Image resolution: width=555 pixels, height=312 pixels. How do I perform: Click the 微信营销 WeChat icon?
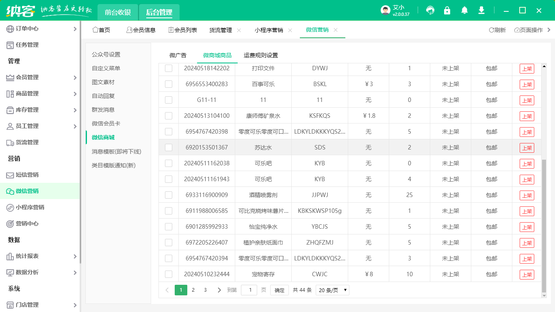10,191
